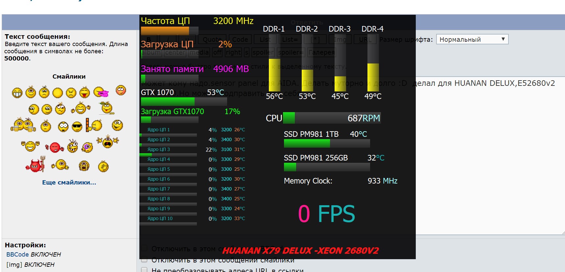Insert the plain blank yellow smiley
565x272 pixels.
point(58,93)
